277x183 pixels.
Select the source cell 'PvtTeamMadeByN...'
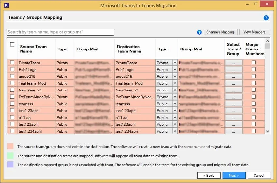pos(36,97)
